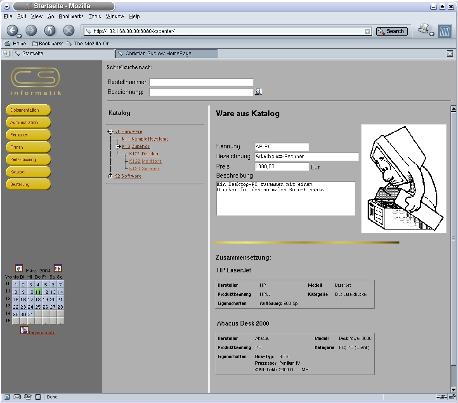Open the Print options dropdown arrow
Screen dimensions: 458x403
point(432,34)
